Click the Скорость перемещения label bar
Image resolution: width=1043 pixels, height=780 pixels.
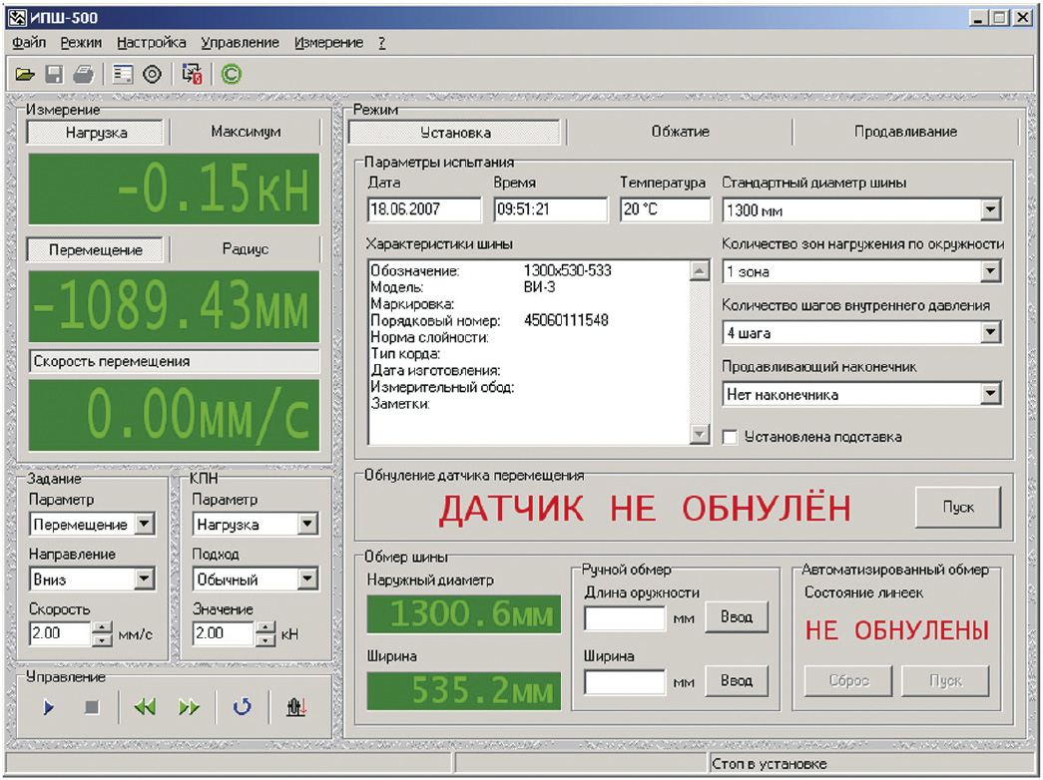175,361
